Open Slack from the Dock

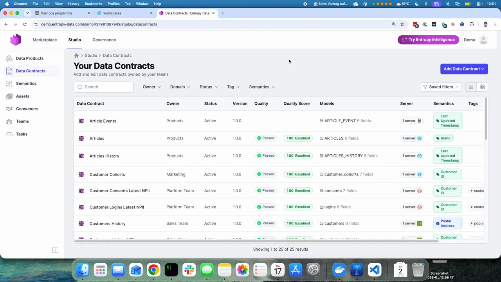(x=189, y=270)
